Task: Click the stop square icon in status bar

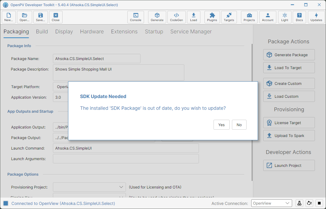Action: click(319, 203)
